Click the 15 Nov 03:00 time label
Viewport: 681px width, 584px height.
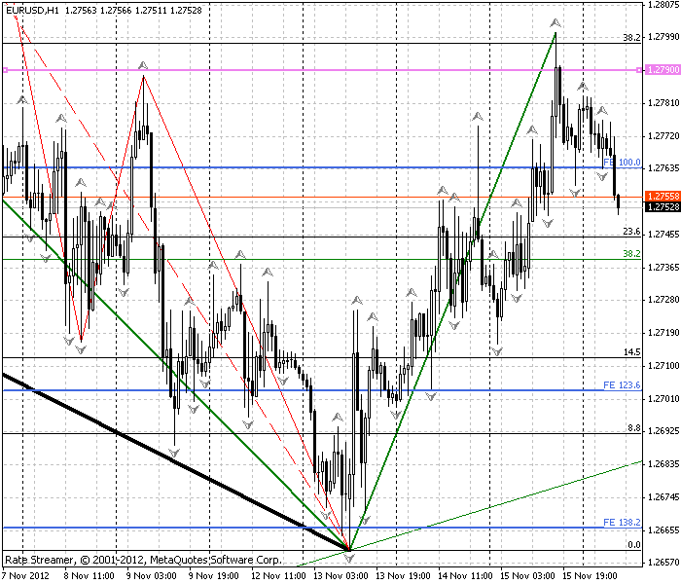527,576
